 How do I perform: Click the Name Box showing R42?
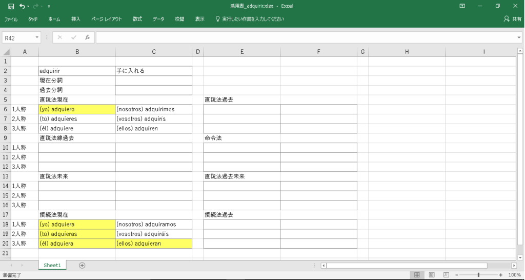tap(18, 38)
